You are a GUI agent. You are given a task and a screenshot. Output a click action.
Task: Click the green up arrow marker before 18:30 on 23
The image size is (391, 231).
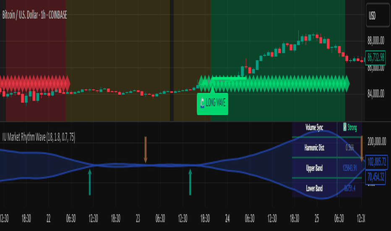coord(190,182)
